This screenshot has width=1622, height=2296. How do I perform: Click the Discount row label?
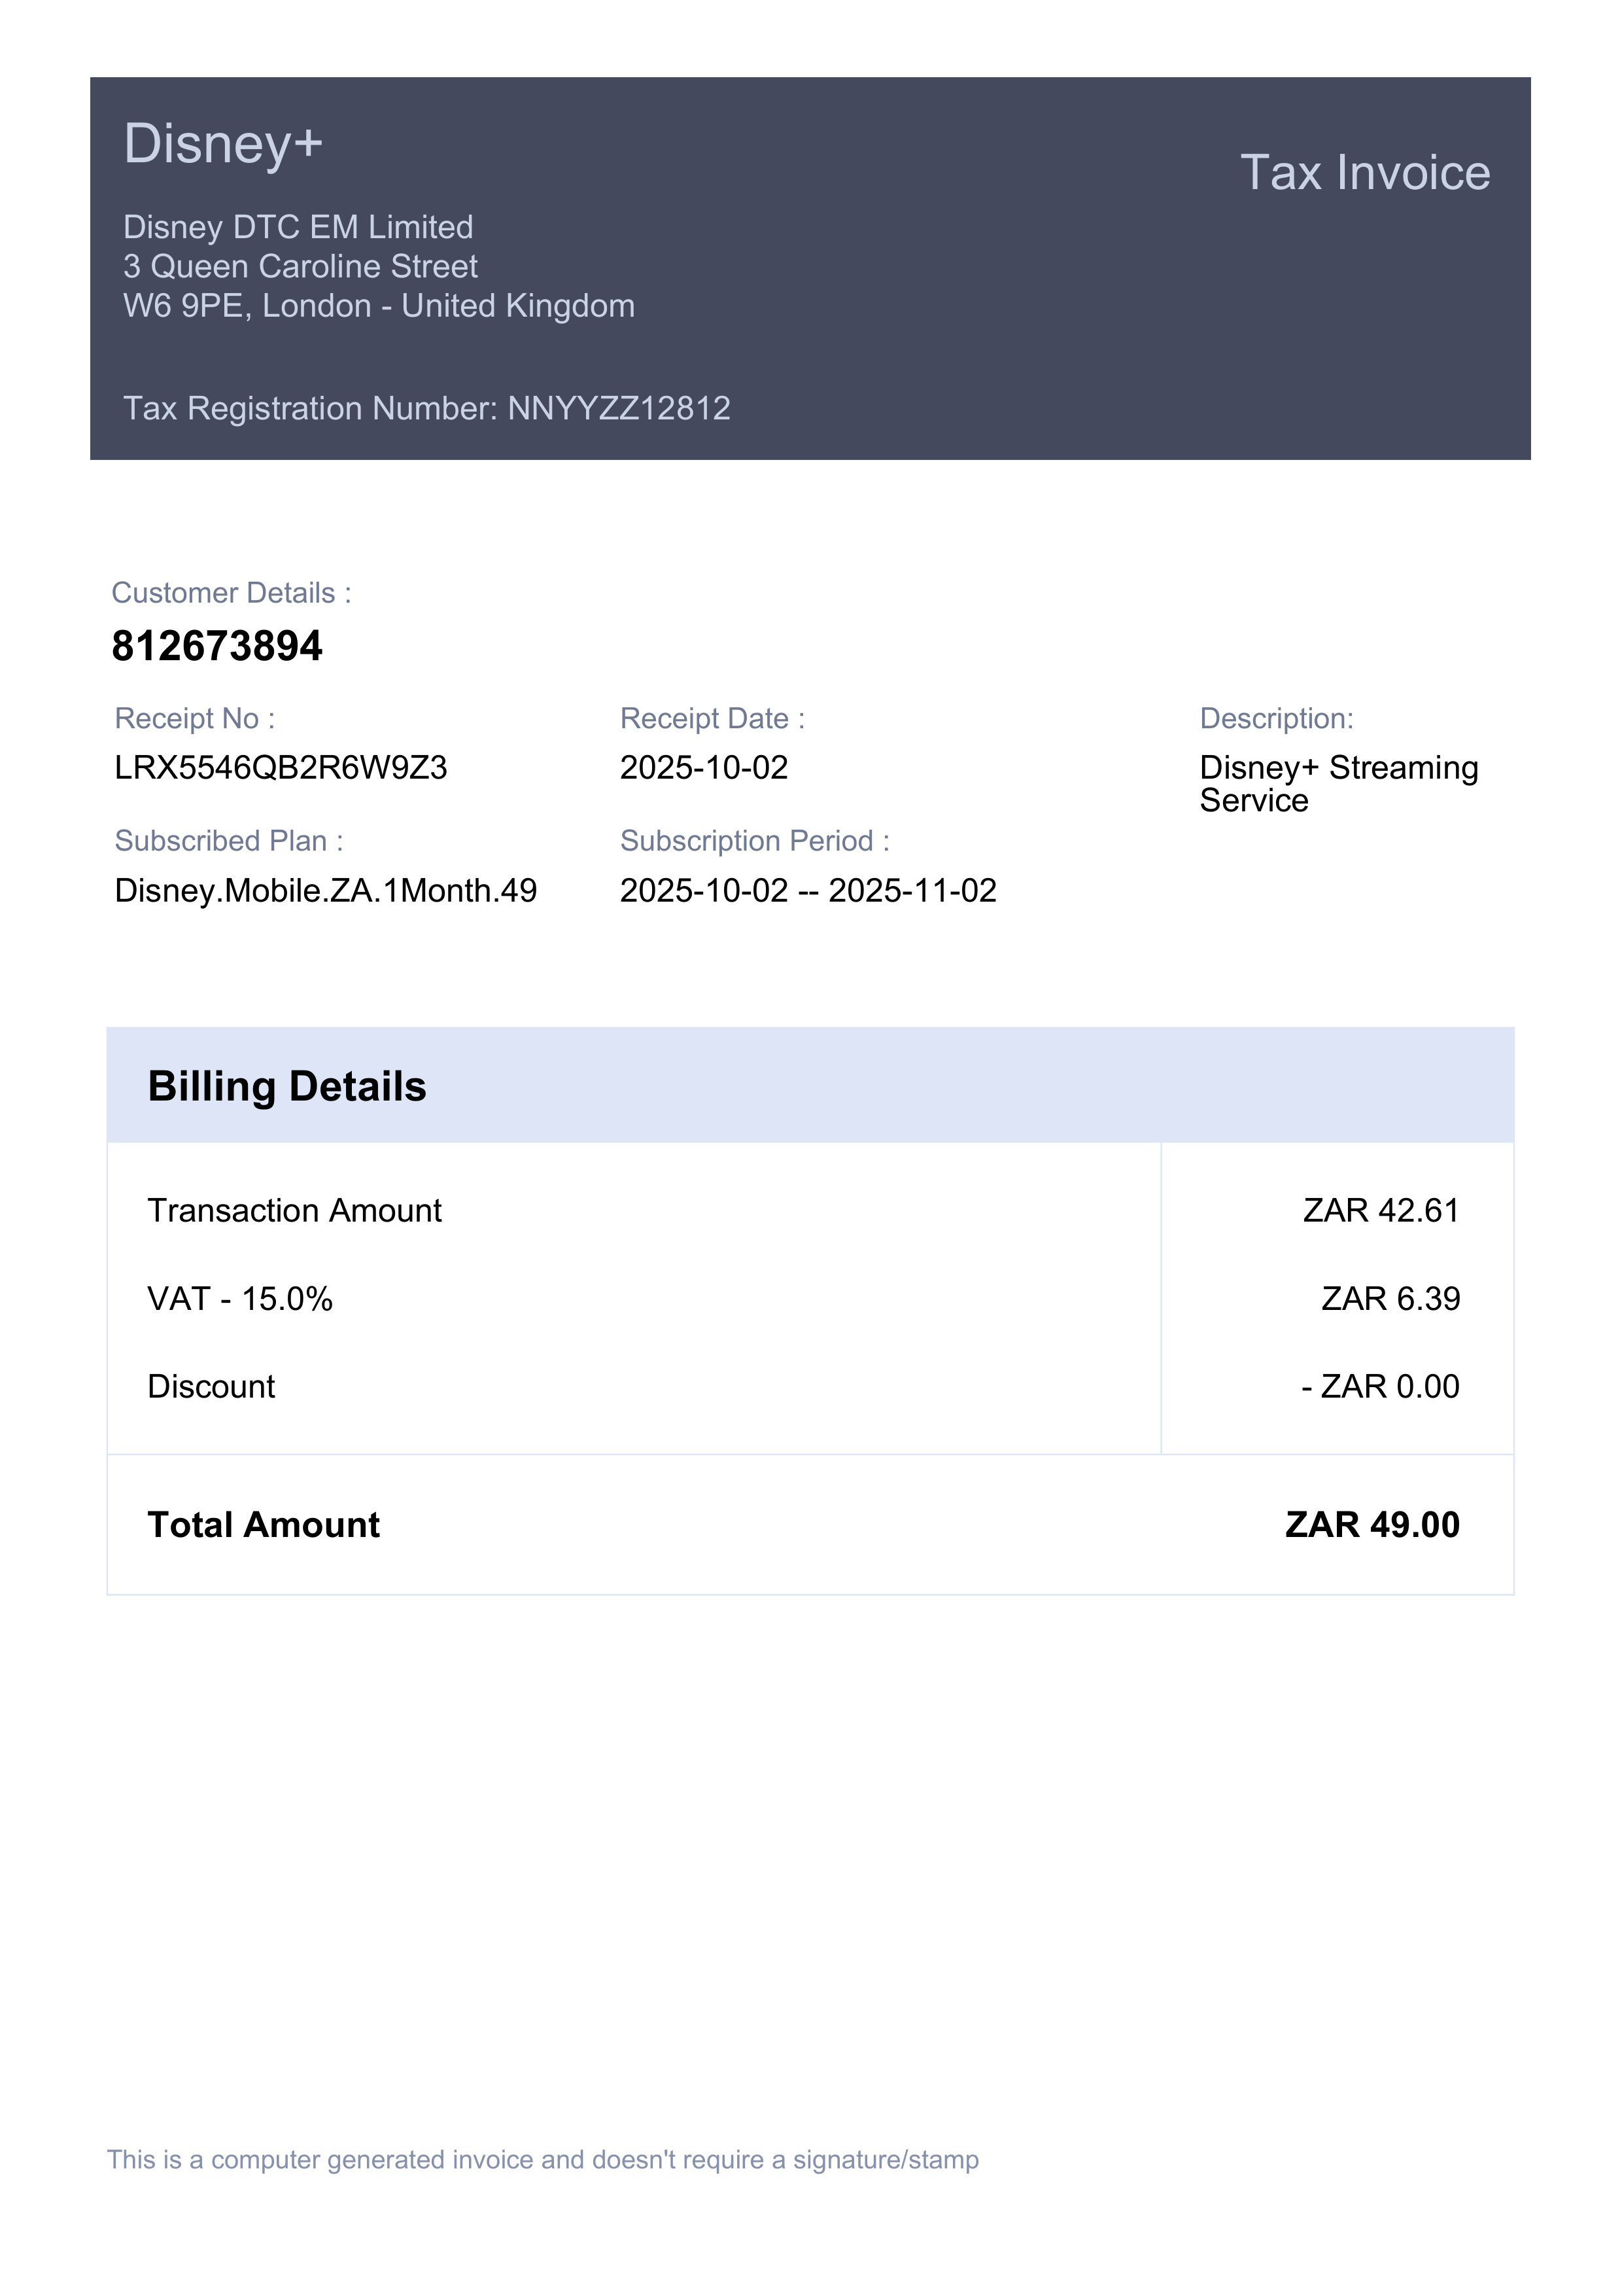(x=211, y=1387)
